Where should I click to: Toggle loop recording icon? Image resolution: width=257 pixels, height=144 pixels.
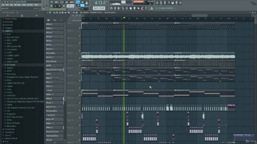click(x=72, y=2)
